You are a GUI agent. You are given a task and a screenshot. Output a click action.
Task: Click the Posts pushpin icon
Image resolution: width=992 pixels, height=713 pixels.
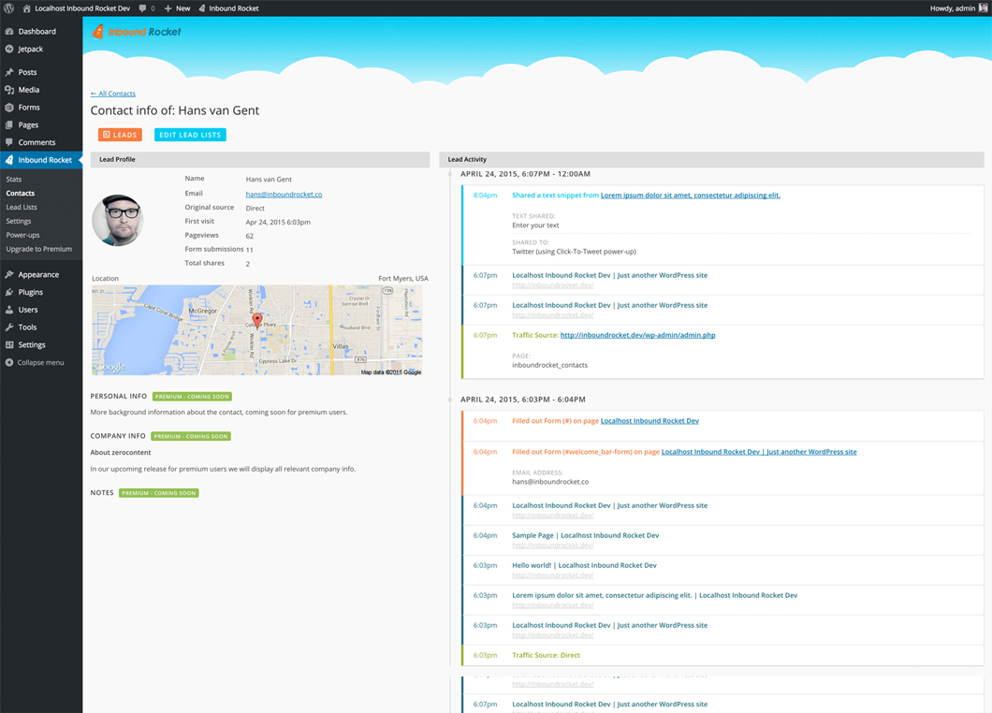[9, 72]
